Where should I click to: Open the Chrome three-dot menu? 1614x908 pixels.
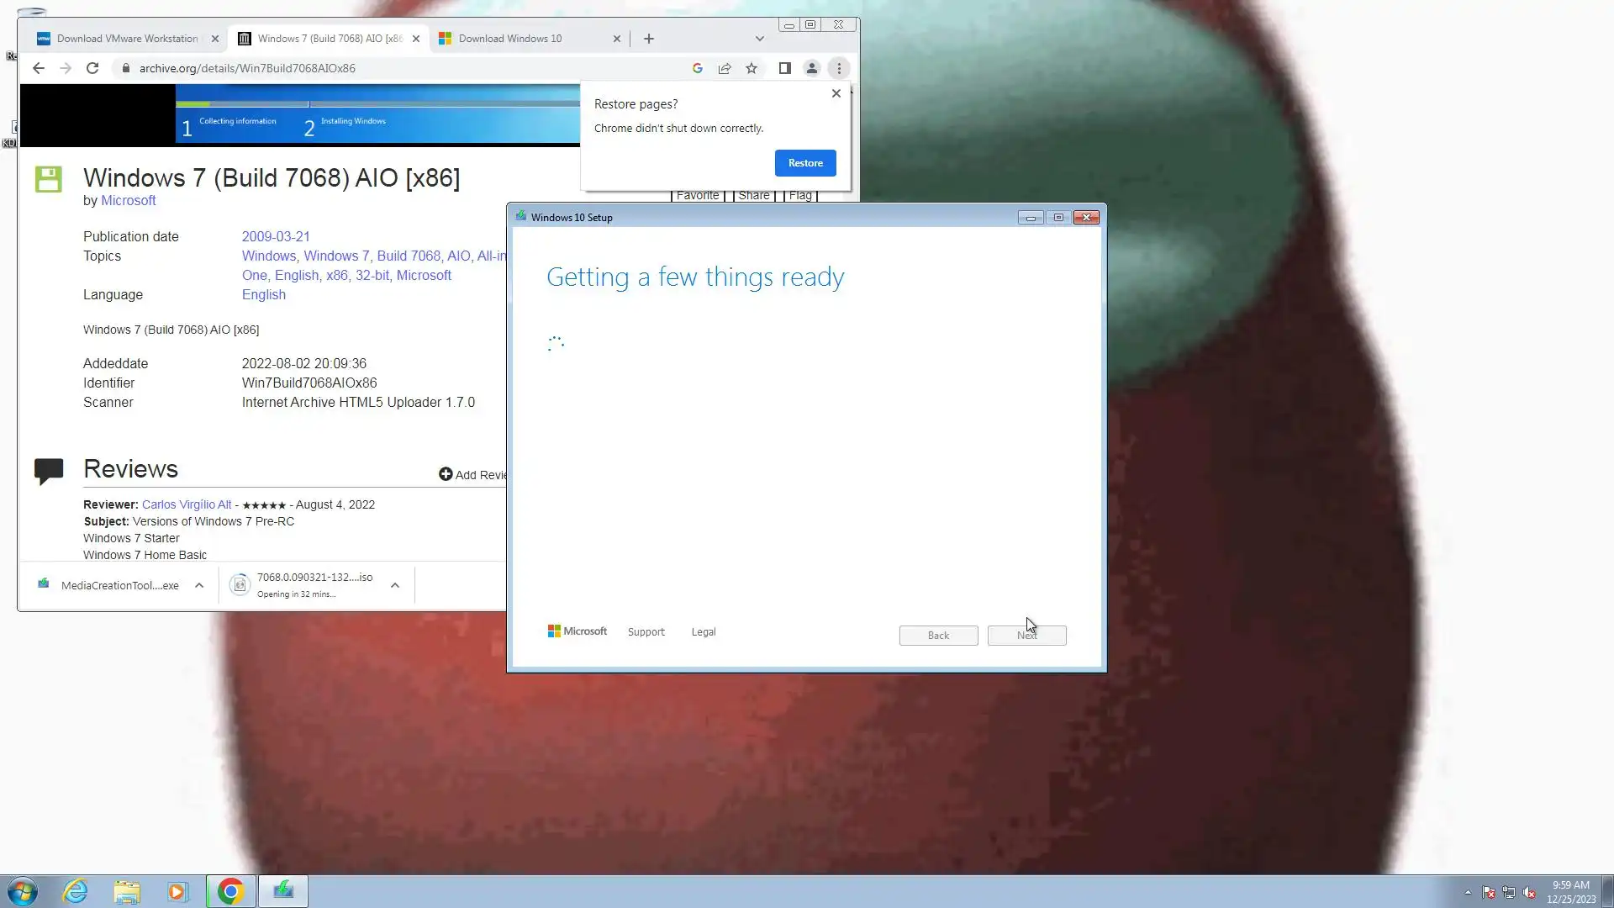(839, 68)
